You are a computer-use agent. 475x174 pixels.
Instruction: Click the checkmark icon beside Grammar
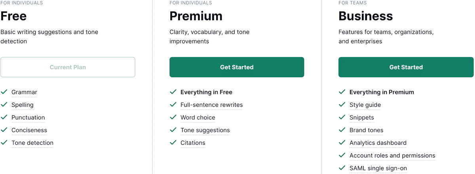[x=4, y=92]
